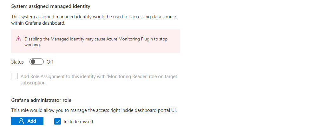Image resolution: width=333 pixels, height=135 pixels.
Task: Click the 'Add Role Assignment to this identity' label
Action: tap(99, 77)
